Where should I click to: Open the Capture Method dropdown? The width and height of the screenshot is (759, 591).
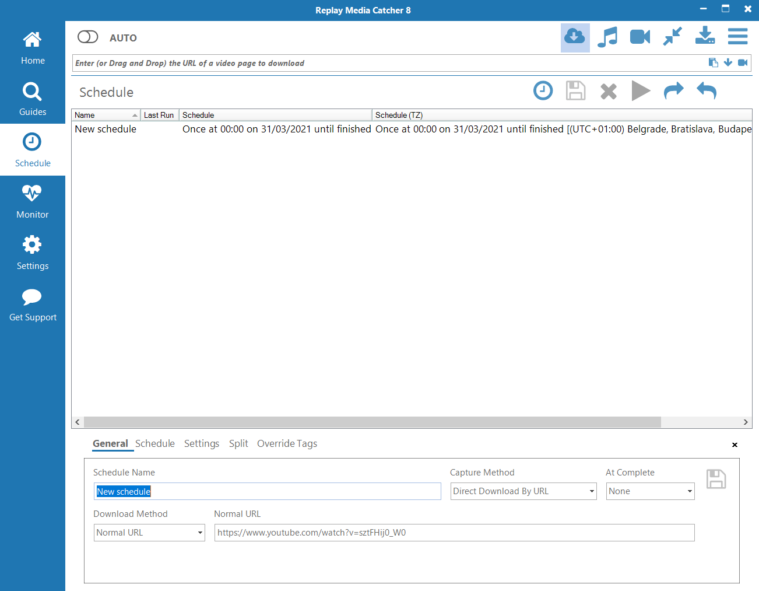(x=523, y=491)
